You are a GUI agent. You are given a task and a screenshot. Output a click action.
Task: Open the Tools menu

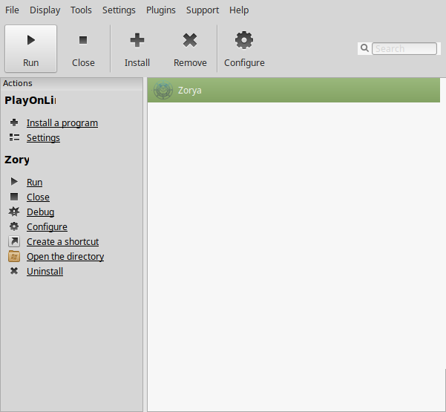coord(81,10)
